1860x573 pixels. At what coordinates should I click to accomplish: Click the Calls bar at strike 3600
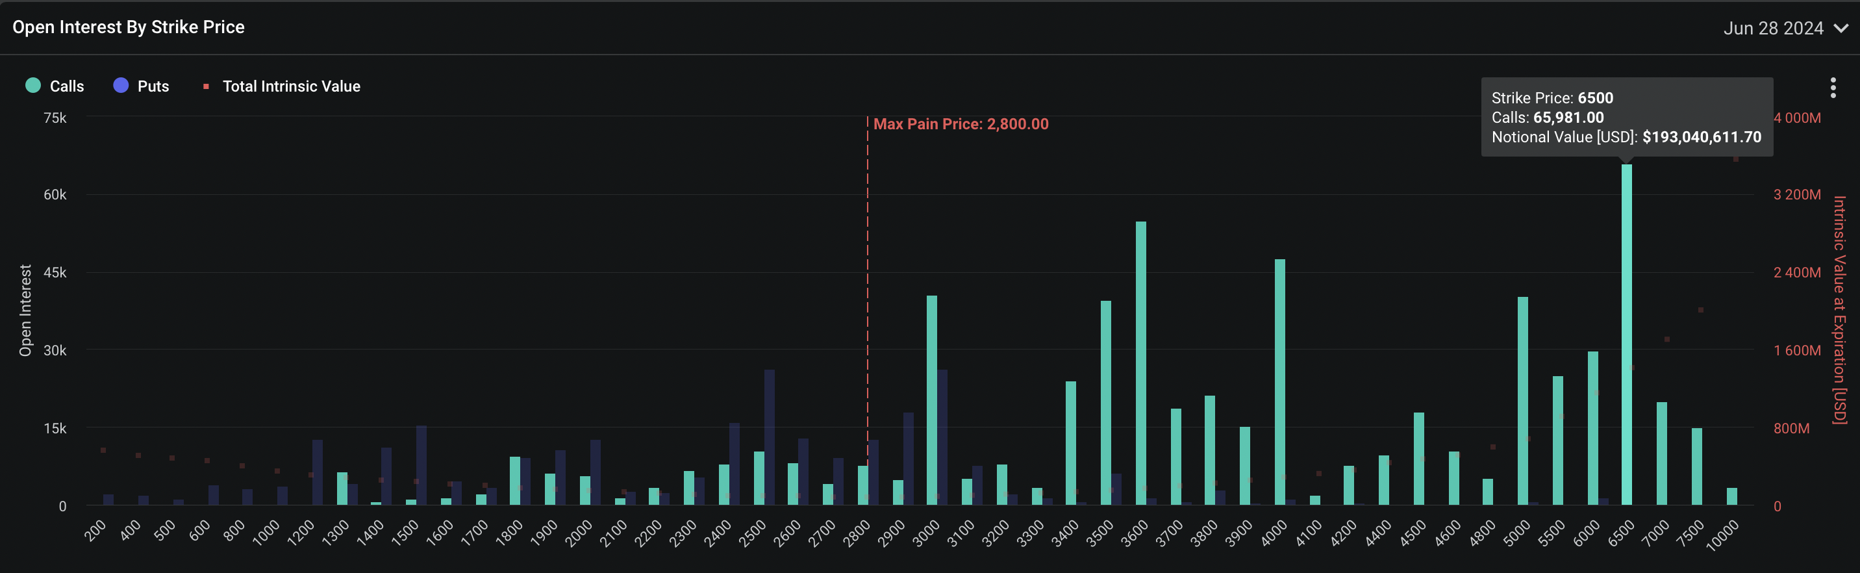[x=1141, y=363]
